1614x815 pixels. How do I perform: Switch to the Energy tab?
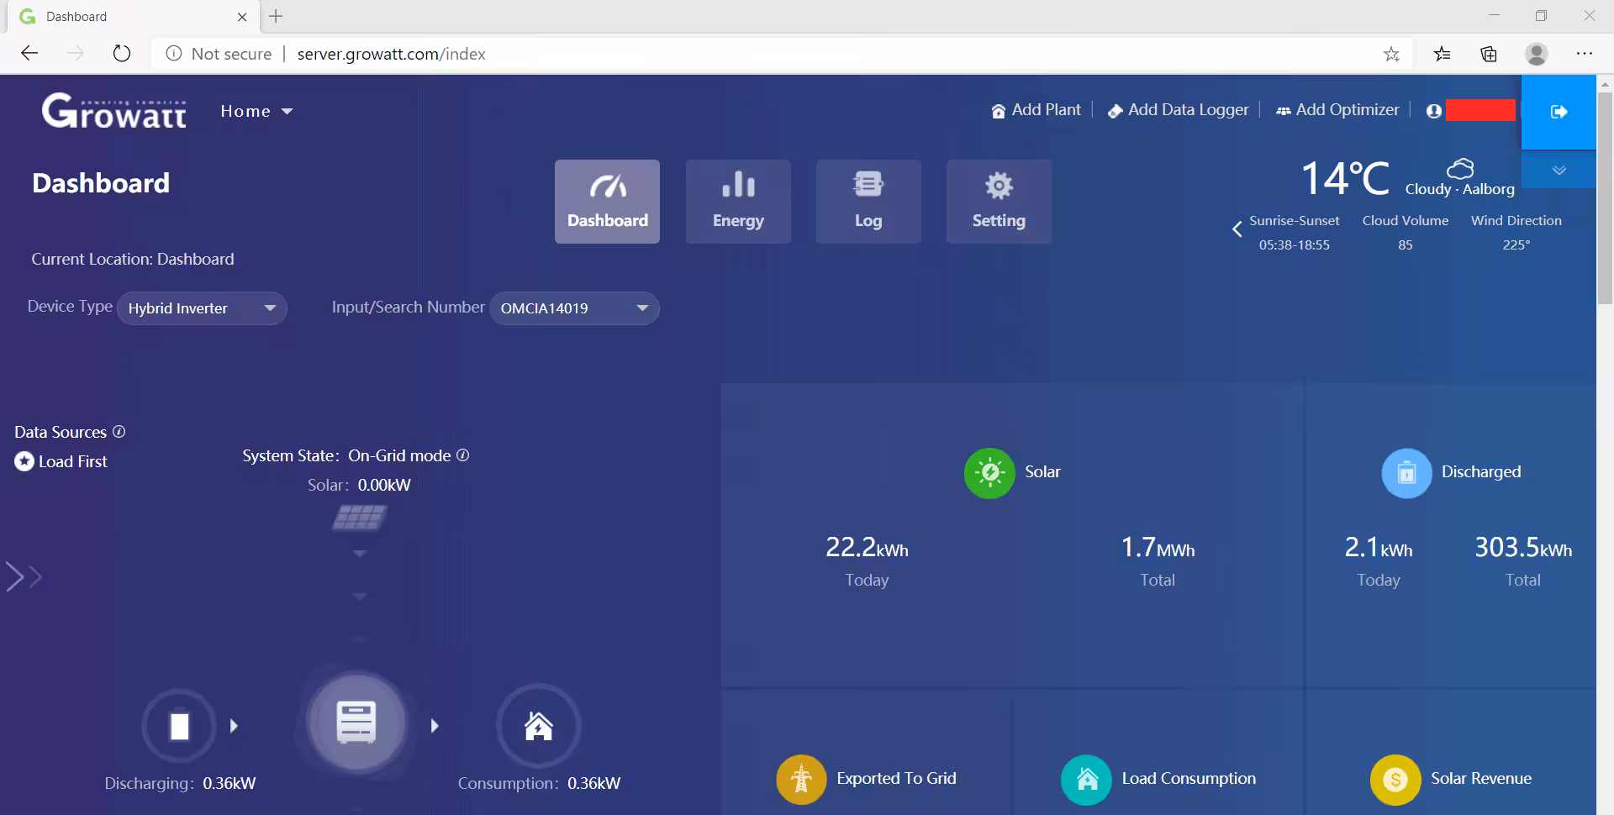(738, 202)
